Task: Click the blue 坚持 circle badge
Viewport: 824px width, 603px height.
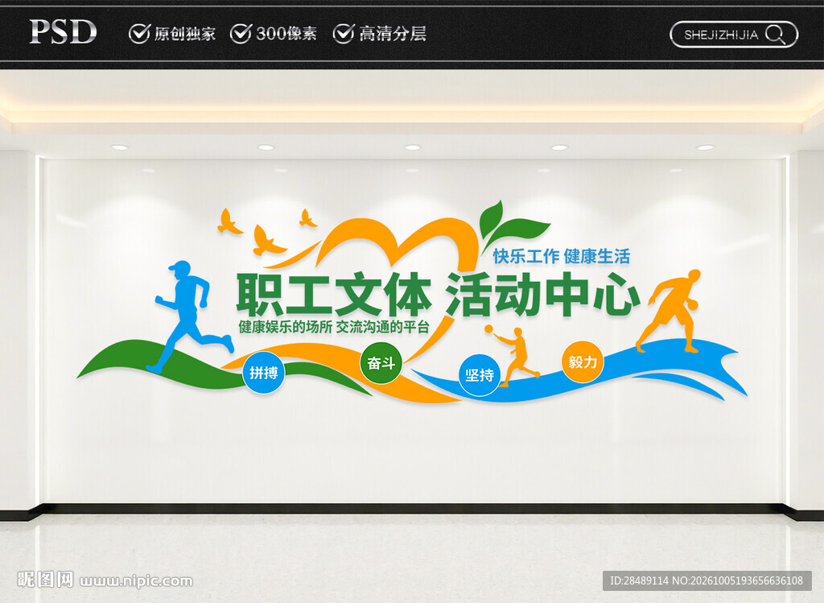Action: point(480,375)
